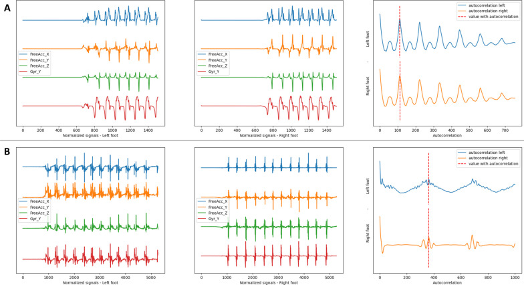The image size is (524, 285).
Task: Click Gyr_Y legend entry in panel A right foot plot
Action: [x=209, y=72]
